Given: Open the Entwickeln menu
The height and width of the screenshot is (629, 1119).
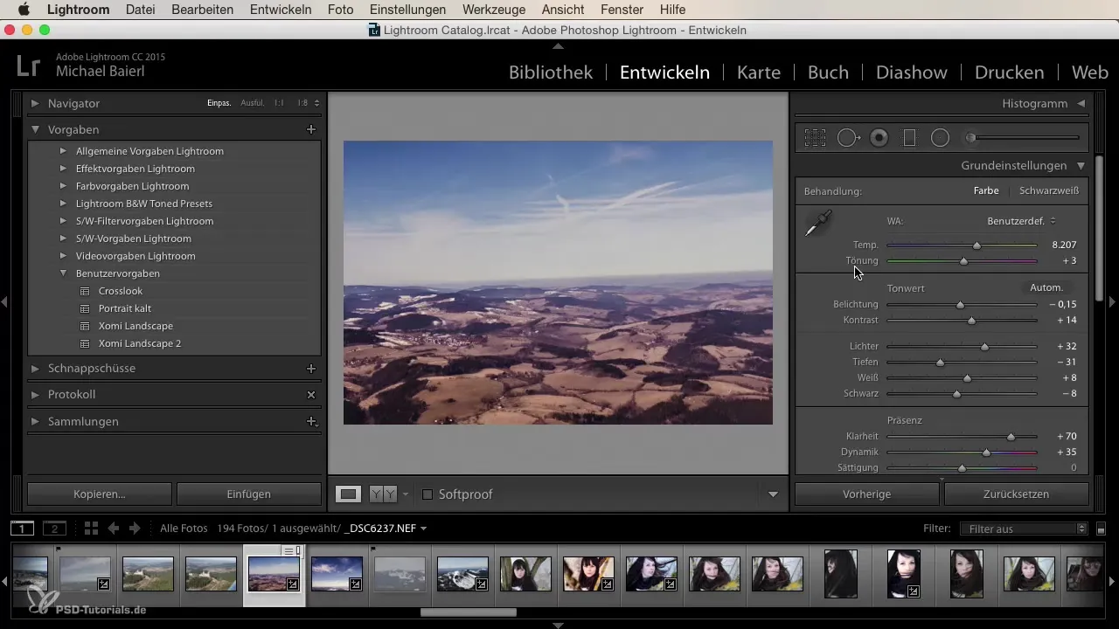Looking at the screenshot, I should tap(281, 10).
